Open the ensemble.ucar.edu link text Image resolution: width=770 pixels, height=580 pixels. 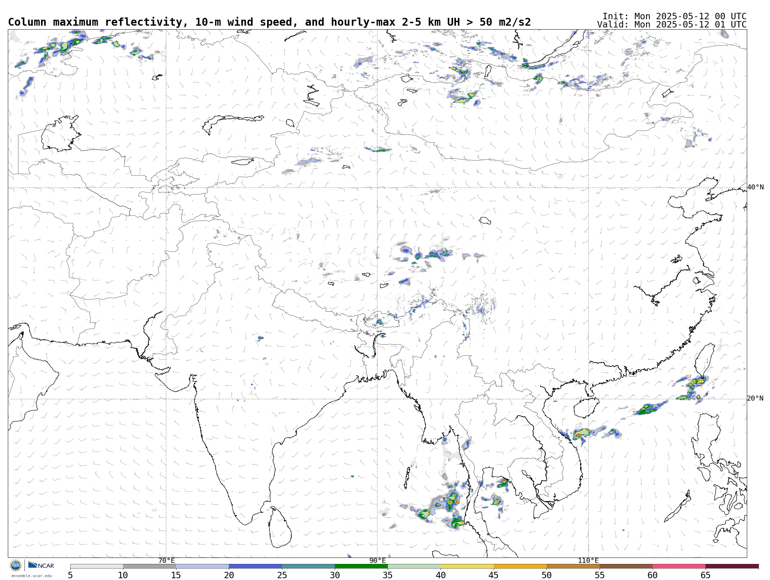[31, 576]
